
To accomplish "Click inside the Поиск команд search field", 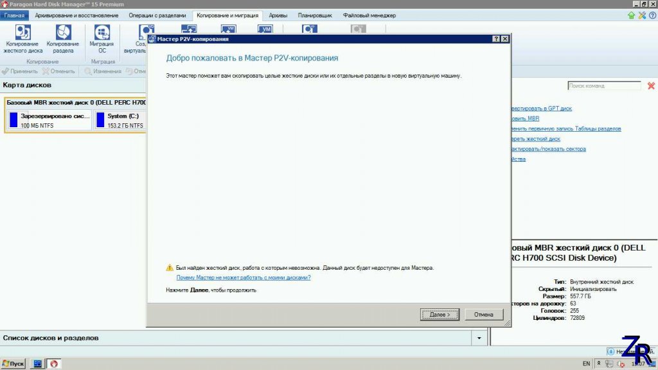I will point(604,85).
